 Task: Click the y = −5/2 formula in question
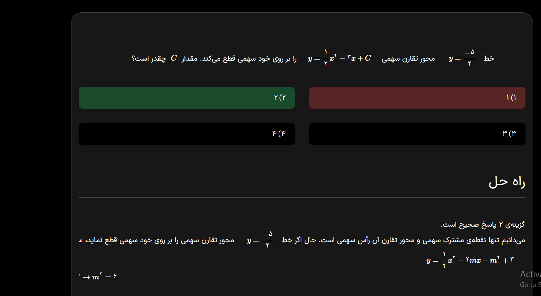462,58
